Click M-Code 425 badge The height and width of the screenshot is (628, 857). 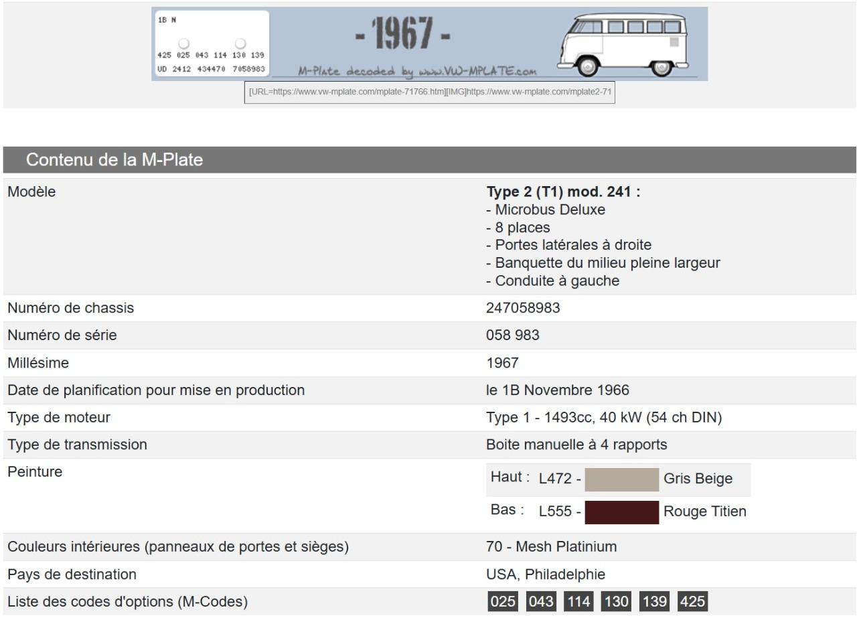tap(692, 602)
